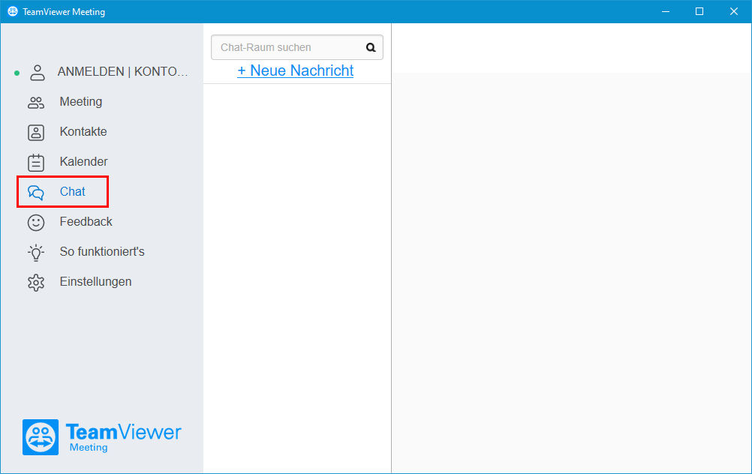Screen dimensions: 752x474
Task: Click the Kalender calendar icon
Action: pos(36,163)
